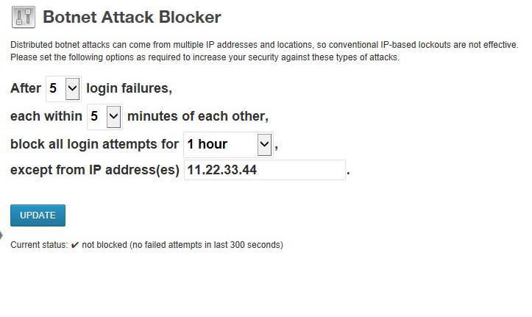This screenshot has height=317, width=532.
Task: Click the 'except from IP address(es)' label
Action: pos(95,170)
